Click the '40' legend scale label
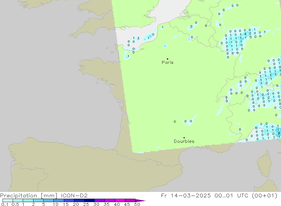The height and width of the screenshot is (206, 281). pyautogui.click(x=117, y=204)
